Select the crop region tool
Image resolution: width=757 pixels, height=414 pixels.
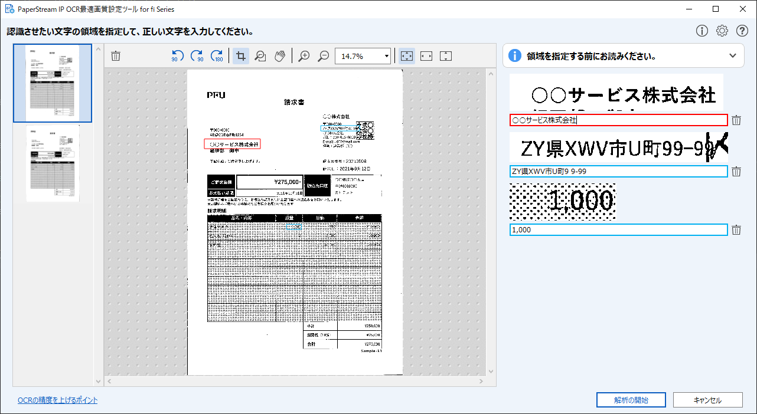click(240, 56)
